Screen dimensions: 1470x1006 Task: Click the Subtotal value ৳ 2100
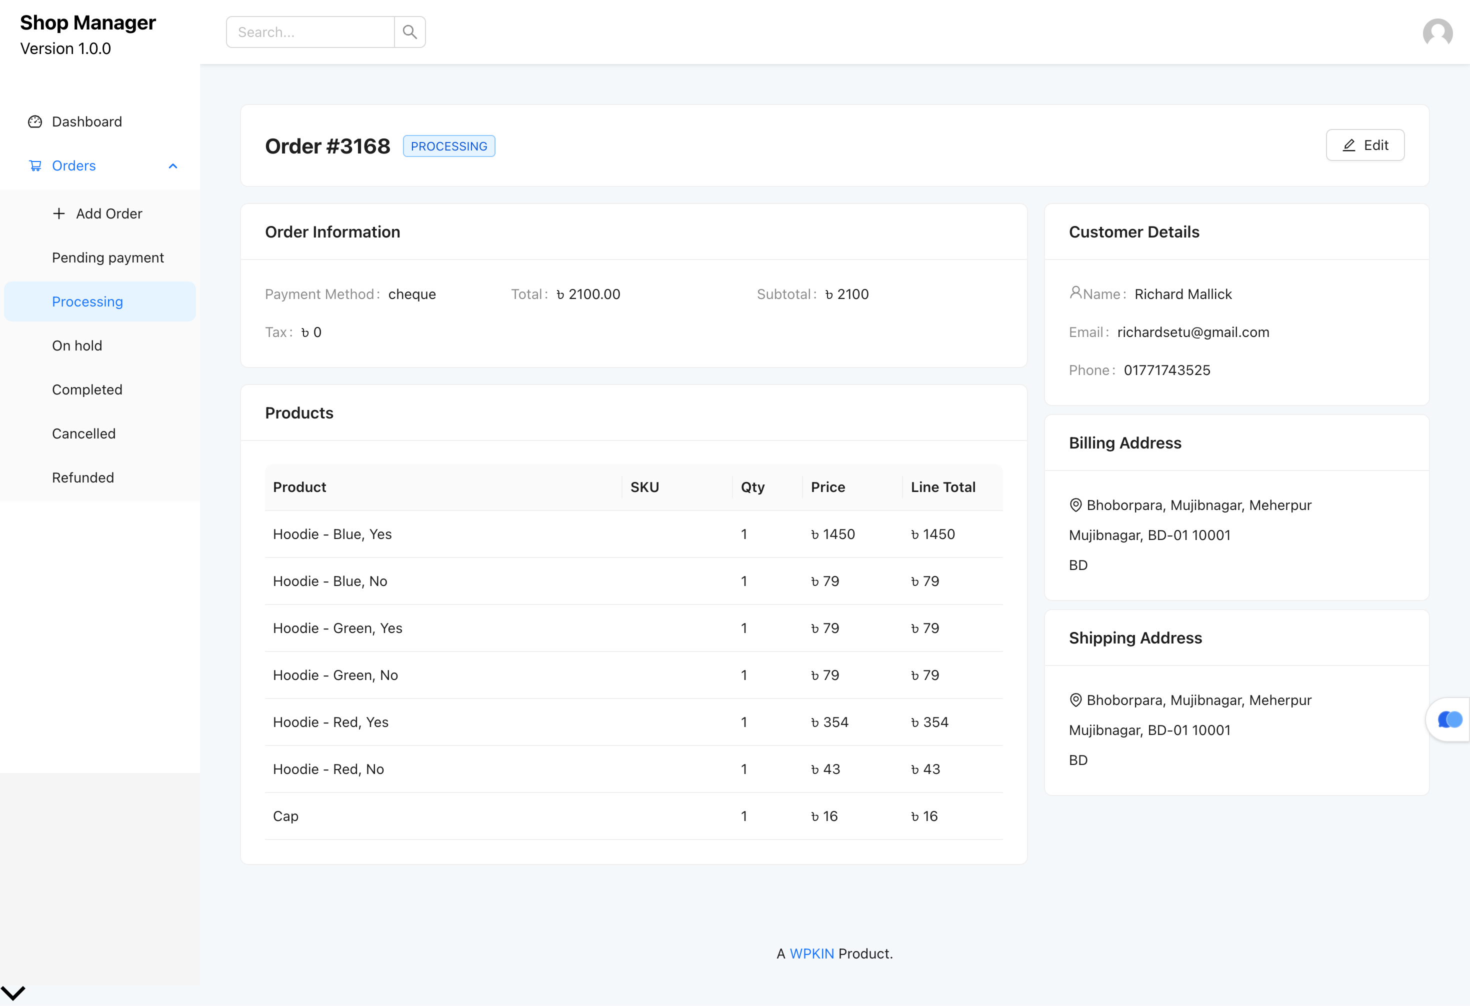coord(847,294)
